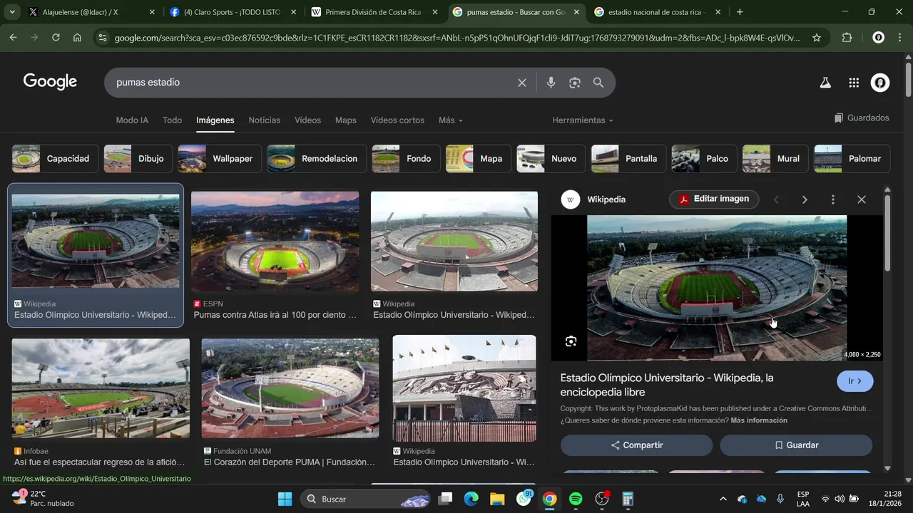Screen dimensions: 913x513
Task: Open the Google apps grid icon
Action: (x=854, y=83)
